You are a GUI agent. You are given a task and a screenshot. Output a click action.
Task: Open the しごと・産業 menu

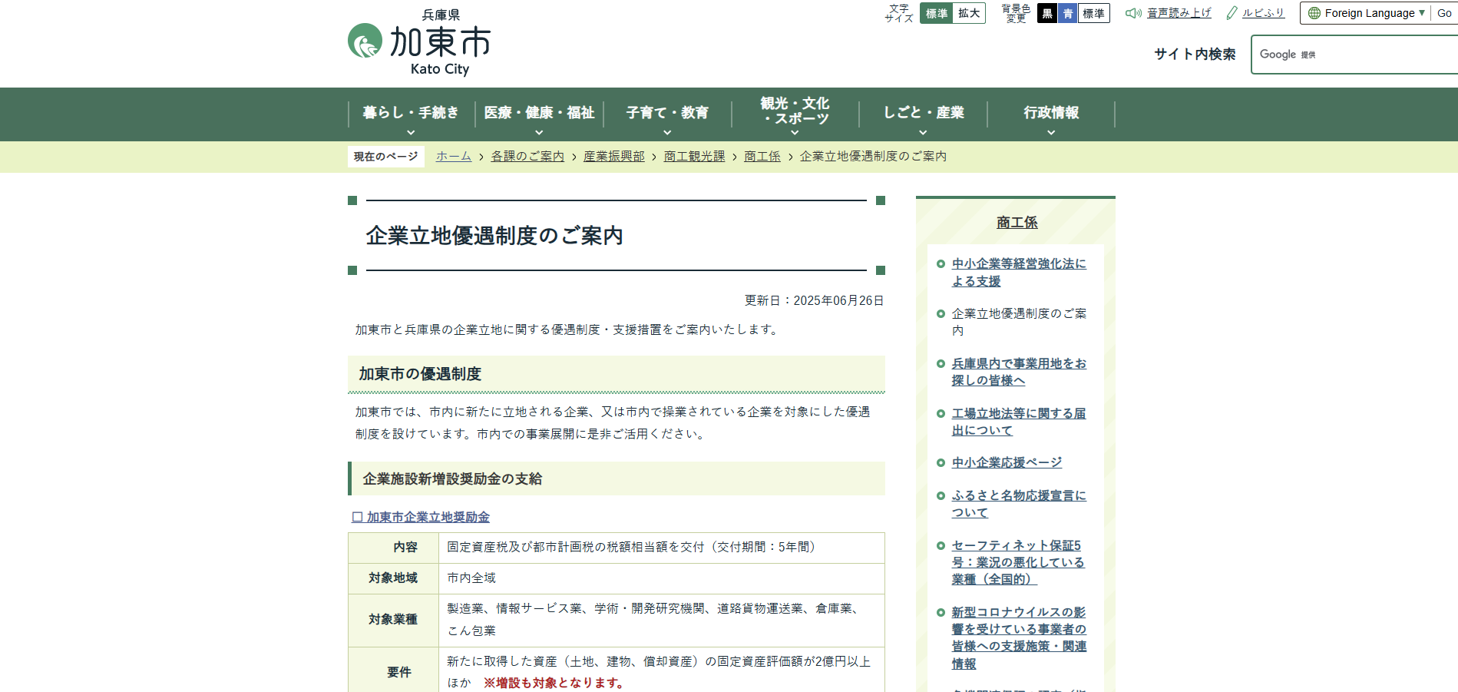point(924,113)
